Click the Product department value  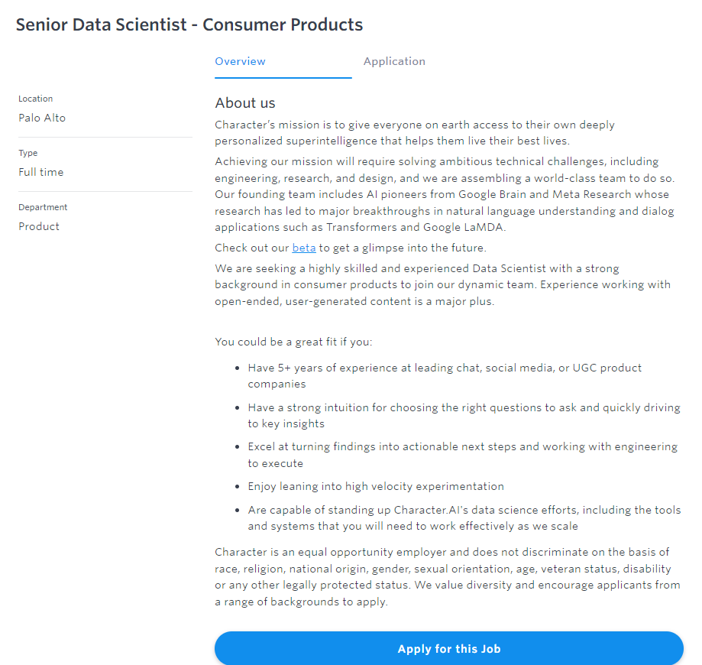click(x=39, y=227)
